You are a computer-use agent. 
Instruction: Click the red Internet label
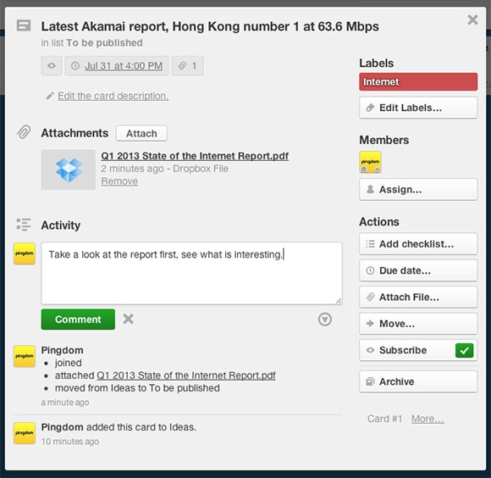[418, 82]
